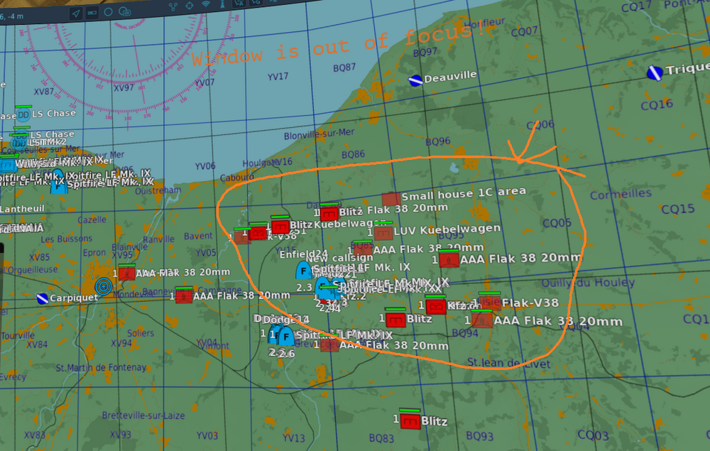Select the blue Spitfire fighter icon labeled 2.2.6
Image resolution: width=710 pixels, height=451 pixels.
pyautogui.click(x=285, y=337)
